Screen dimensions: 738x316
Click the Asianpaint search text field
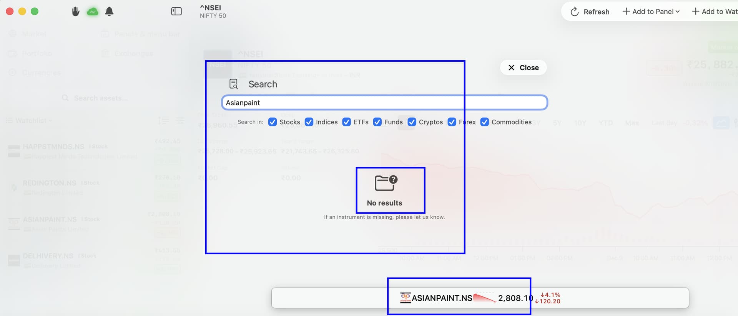coord(384,103)
